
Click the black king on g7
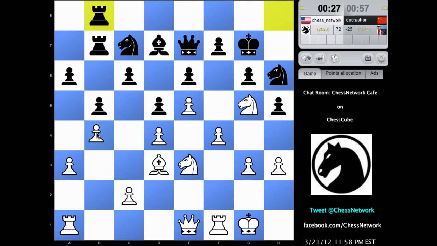click(249, 44)
